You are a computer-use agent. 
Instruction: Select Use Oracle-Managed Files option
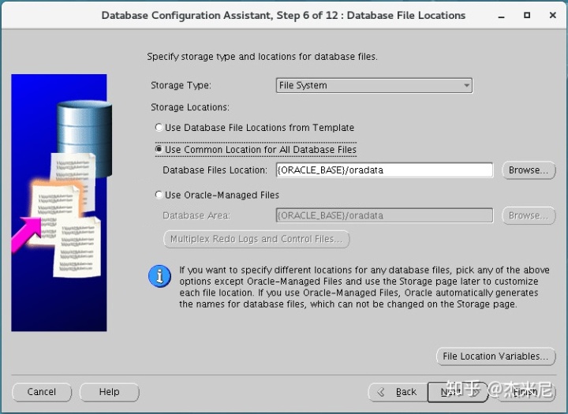point(217,195)
